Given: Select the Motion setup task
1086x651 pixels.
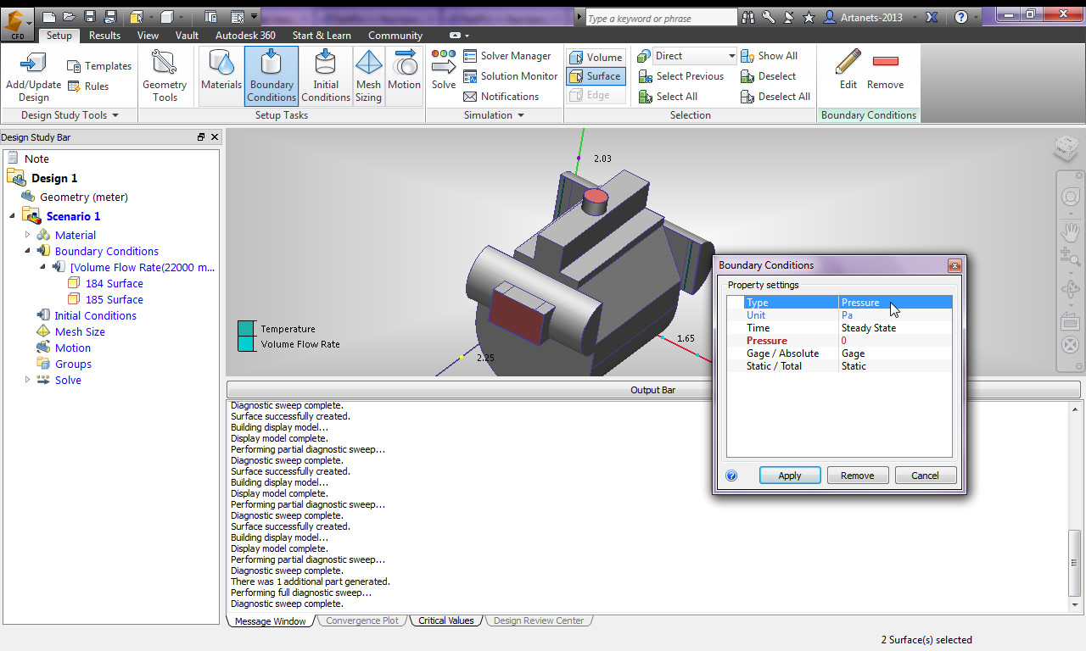Looking at the screenshot, I should tap(405, 76).
